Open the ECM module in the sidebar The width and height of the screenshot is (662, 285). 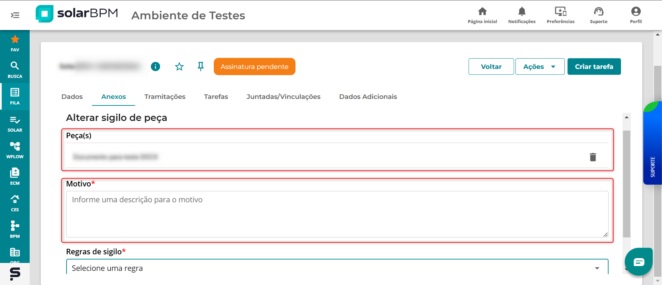(x=15, y=176)
